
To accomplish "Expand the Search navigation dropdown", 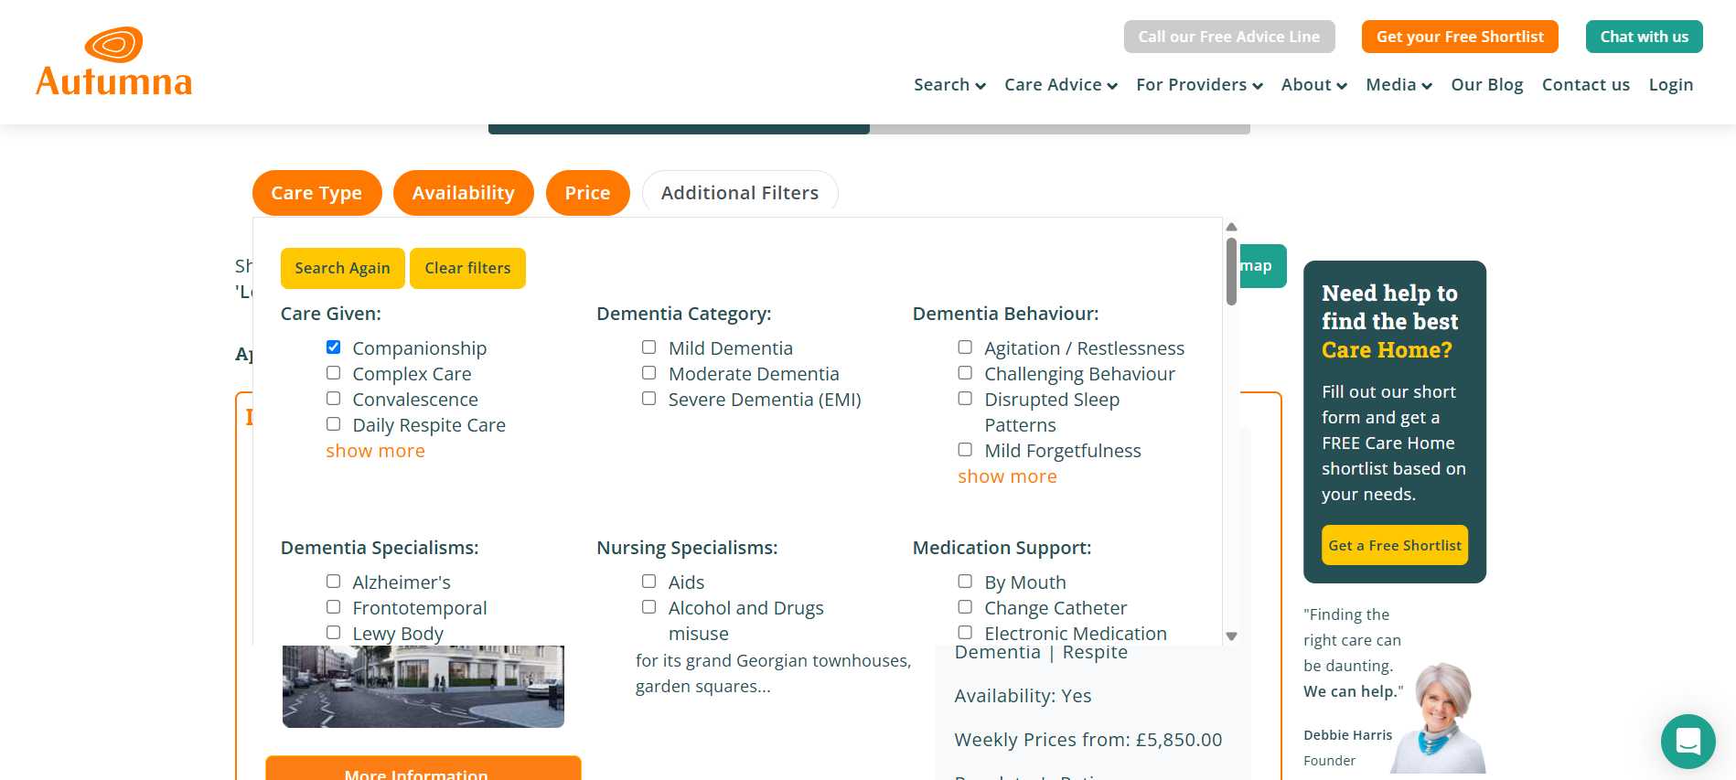I will point(949,85).
